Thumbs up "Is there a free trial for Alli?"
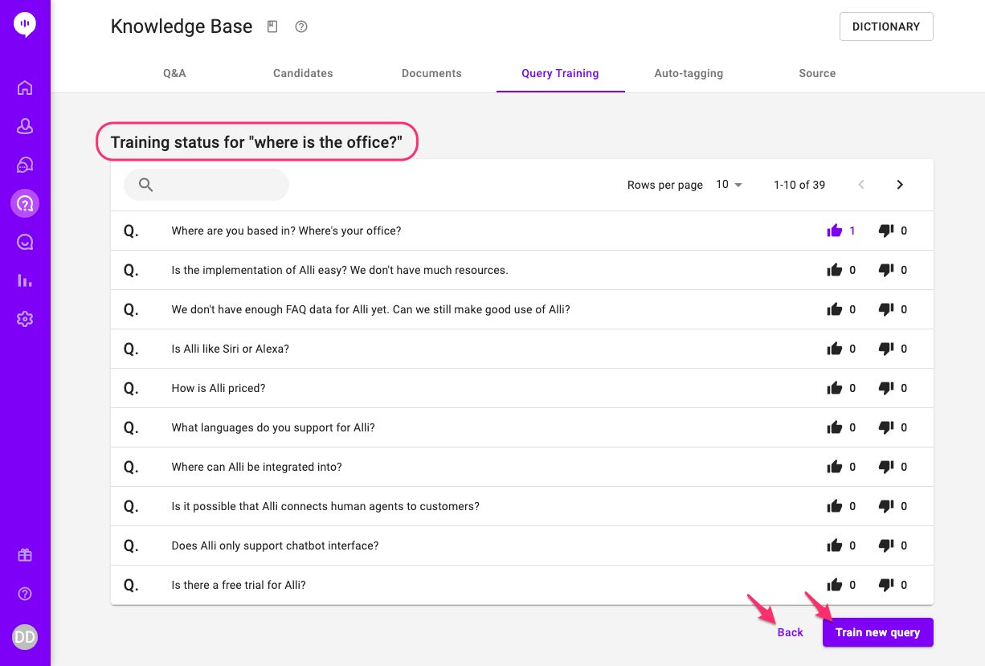The image size is (985, 666). tap(835, 585)
